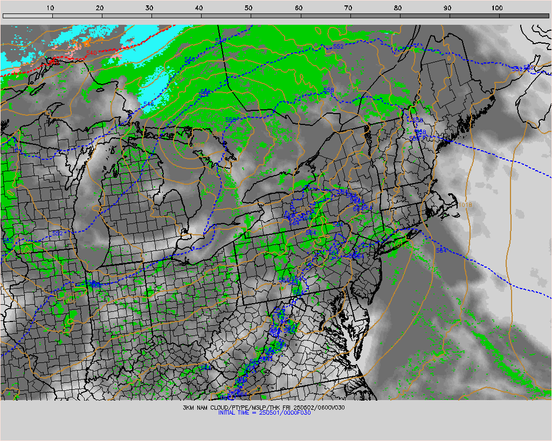Click the "80" label on the cloud scale
552x441 pixels.
point(398,8)
